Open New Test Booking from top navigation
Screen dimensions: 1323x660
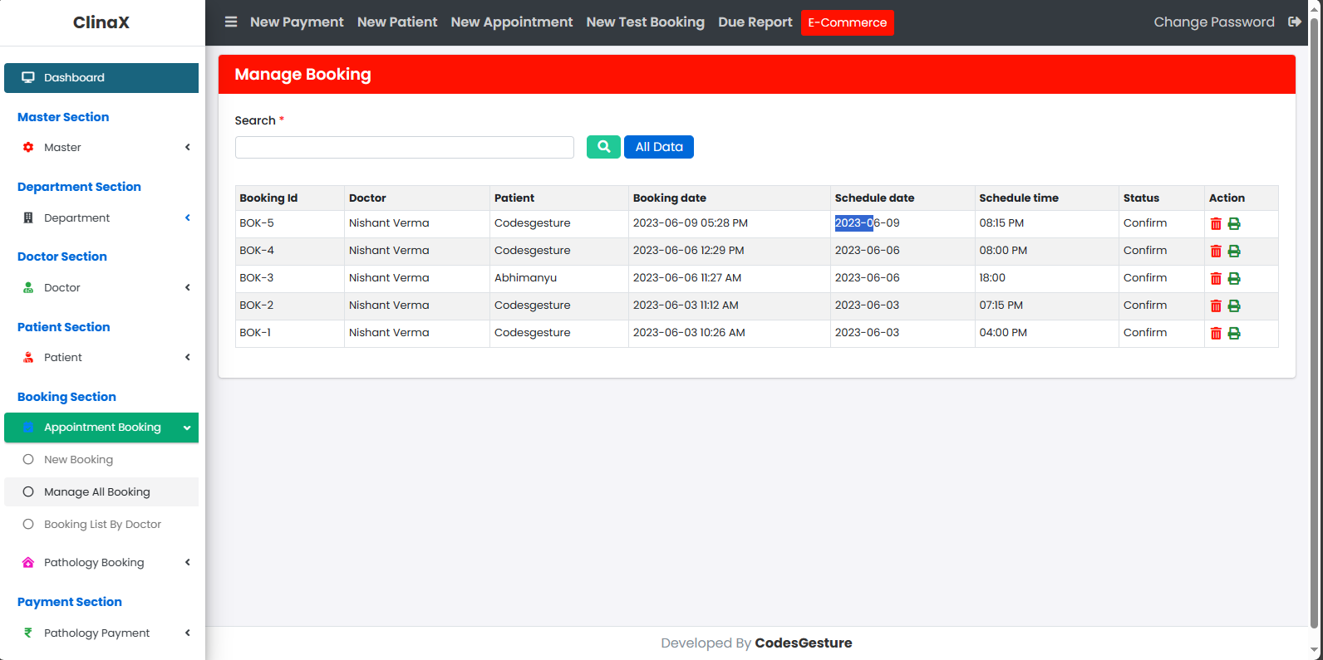click(646, 22)
